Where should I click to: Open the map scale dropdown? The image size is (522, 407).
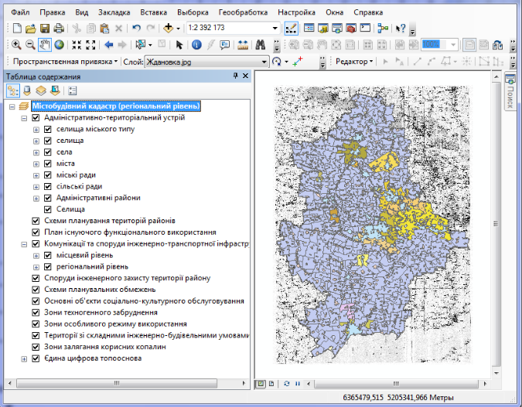pos(274,28)
